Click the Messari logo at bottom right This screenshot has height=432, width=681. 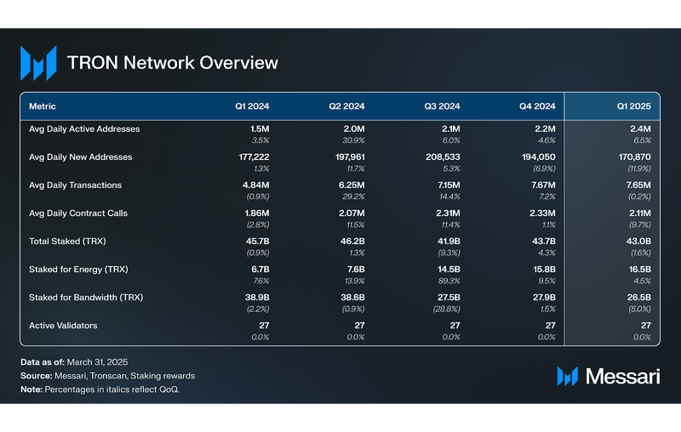pyautogui.click(x=609, y=376)
